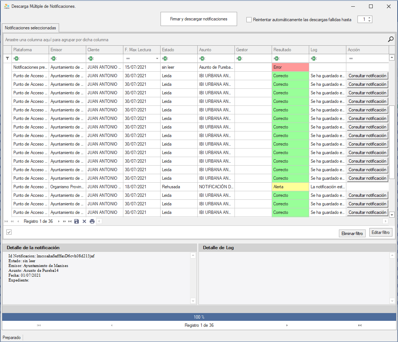Sort by Resultado column header
The width and height of the screenshot is (398, 342).
coord(290,50)
